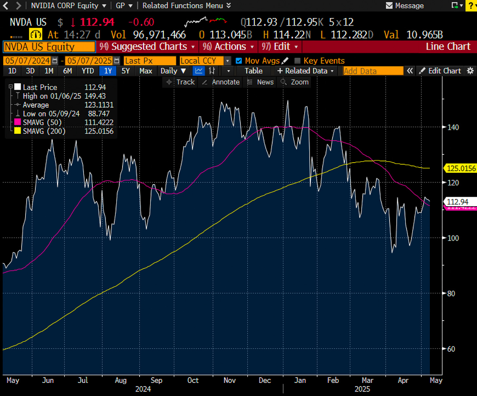477x396 pixels.
Task: Select the Max range tab
Action: [x=146, y=71]
